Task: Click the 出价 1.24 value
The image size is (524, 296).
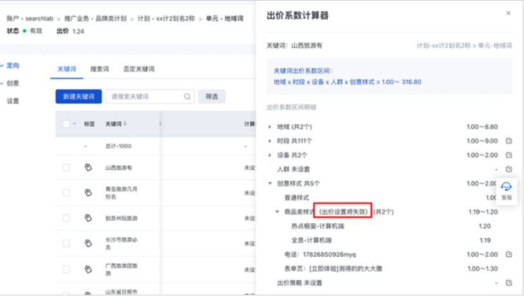Action: click(78, 32)
